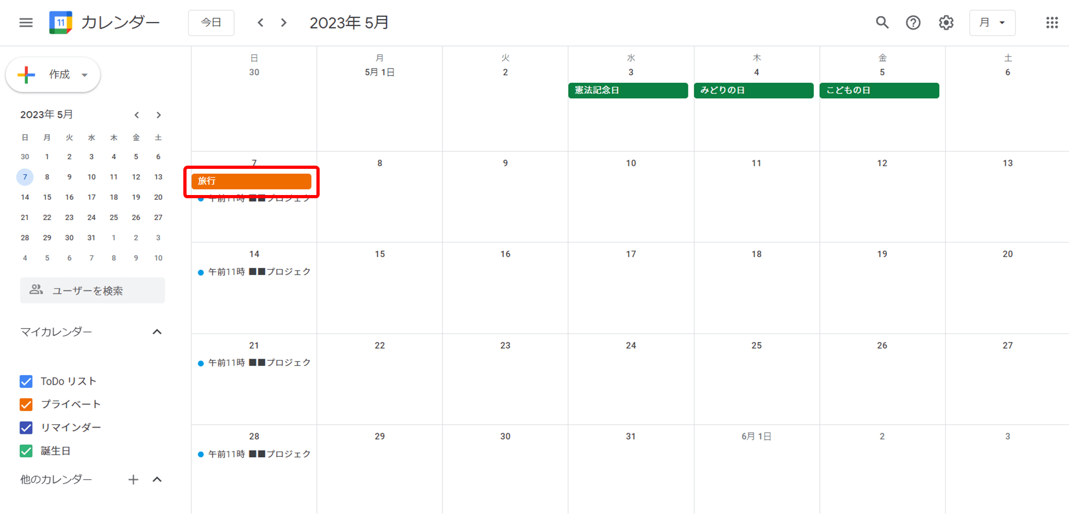Select day 24 in mini calendar

[91, 217]
